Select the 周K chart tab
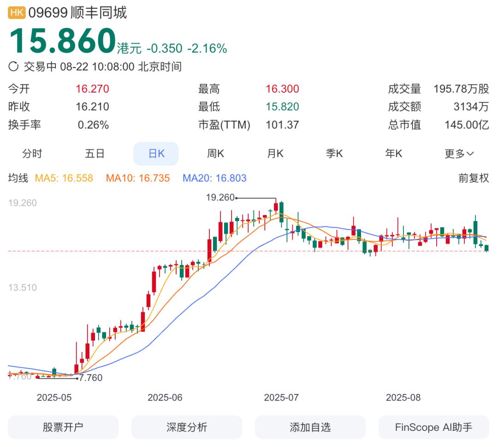498x447 pixels. pyautogui.click(x=216, y=153)
